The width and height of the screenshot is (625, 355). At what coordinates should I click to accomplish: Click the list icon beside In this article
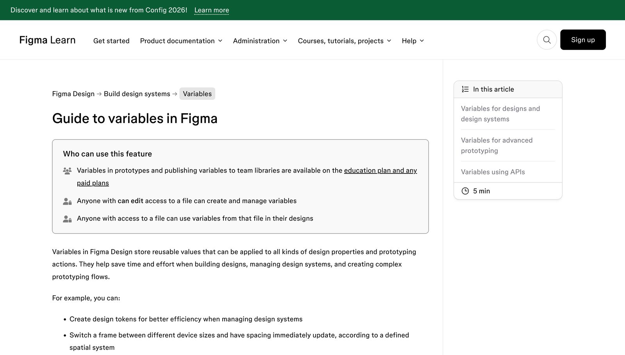click(x=465, y=89)
